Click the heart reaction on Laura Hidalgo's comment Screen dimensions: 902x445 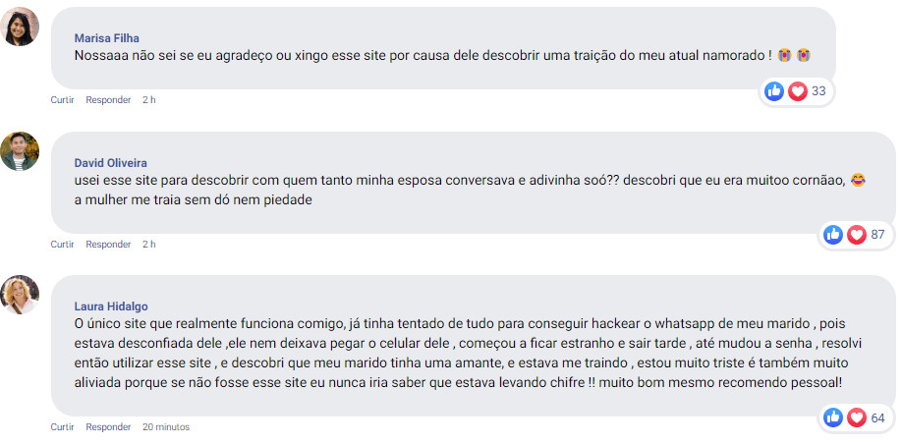pos(857,417)
